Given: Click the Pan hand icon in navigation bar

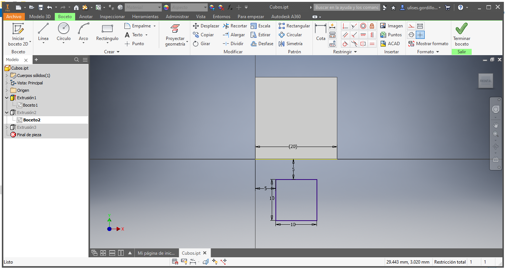Looking at the screenshot, I should [x=496, y=125].
